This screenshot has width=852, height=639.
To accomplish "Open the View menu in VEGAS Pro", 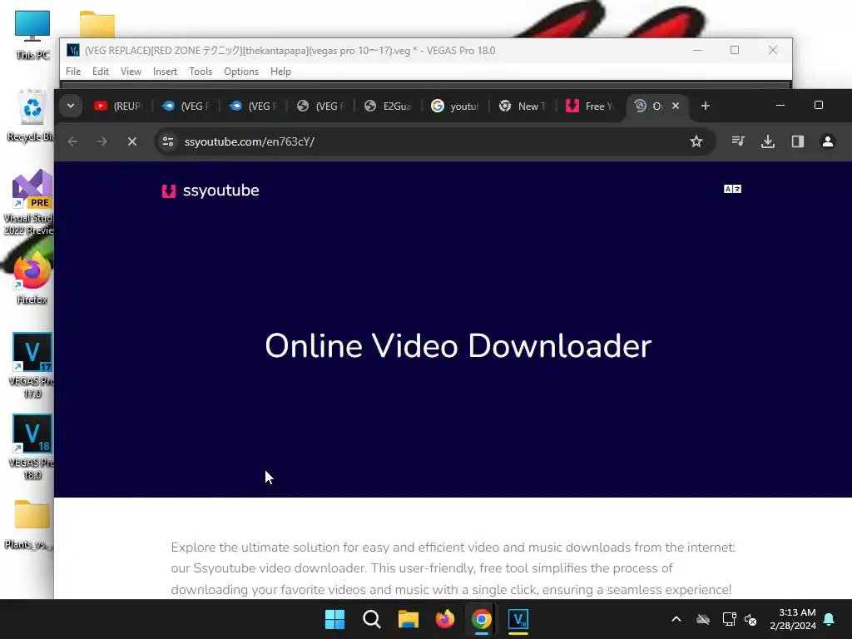I will (131, 72).
